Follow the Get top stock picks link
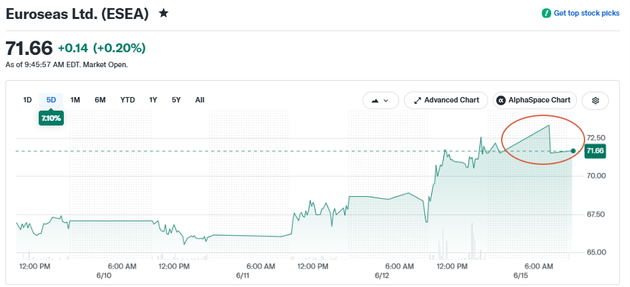 coord(587,14)
